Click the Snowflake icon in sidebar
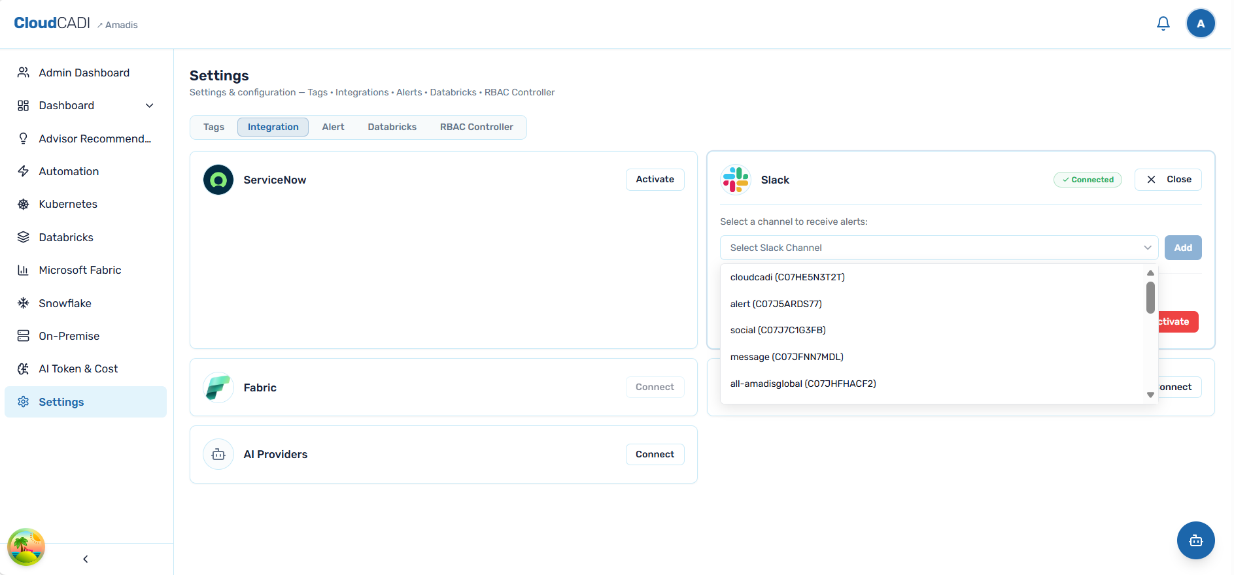The width and height of the screenshot is (1234, 575). 24,303
